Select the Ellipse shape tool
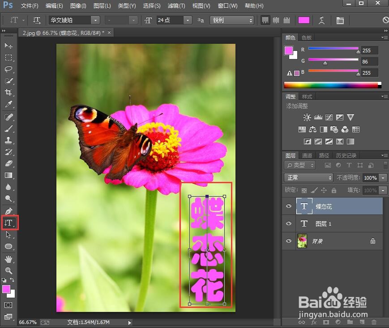The width and height of the screenshot is (389, 328). (9, 246)
